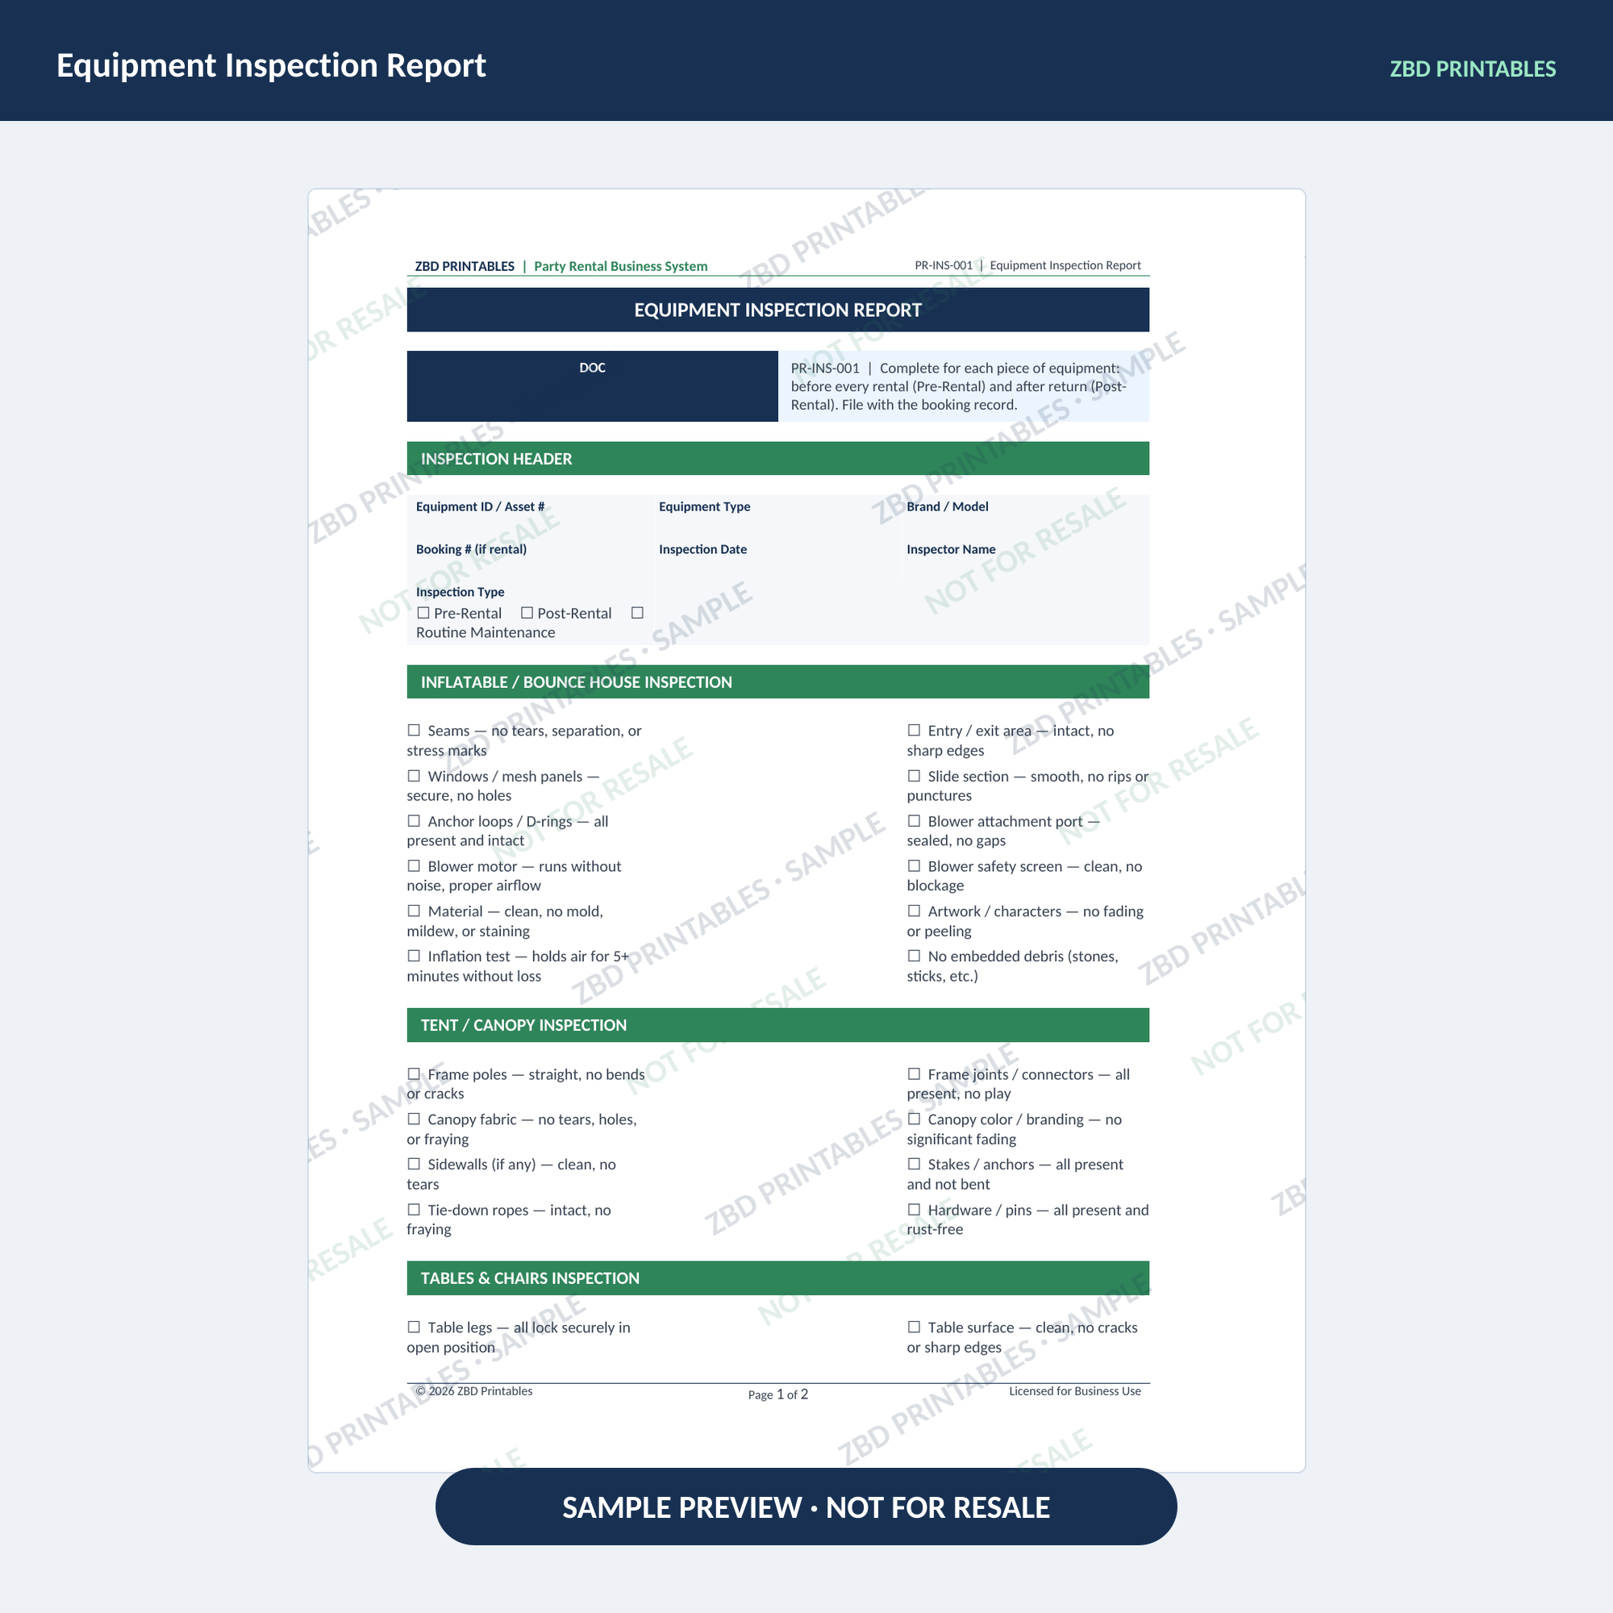Tick the Frame joints / connectors checkbox
The height and width of the screenshot is (1613, 1613).
click(x=915, y=1073)
